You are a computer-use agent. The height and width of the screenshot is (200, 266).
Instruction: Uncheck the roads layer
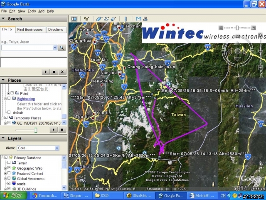point(9,183)
